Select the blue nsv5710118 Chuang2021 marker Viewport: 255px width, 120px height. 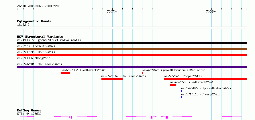tap(181, 97)
